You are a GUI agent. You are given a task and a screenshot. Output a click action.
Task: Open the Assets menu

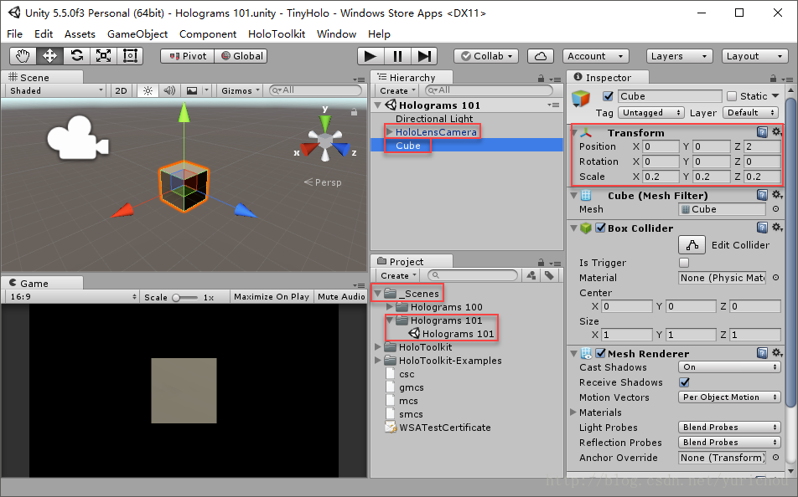[x=80, y=34]
